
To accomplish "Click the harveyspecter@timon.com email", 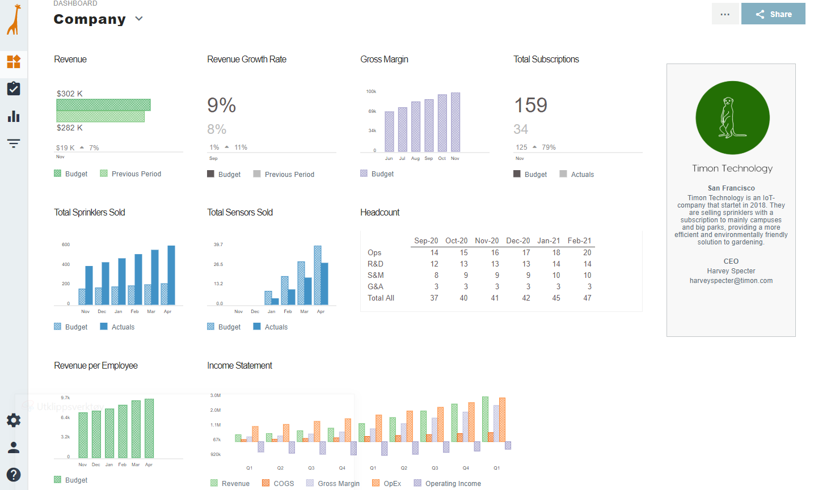I will (x=731, y=281).
